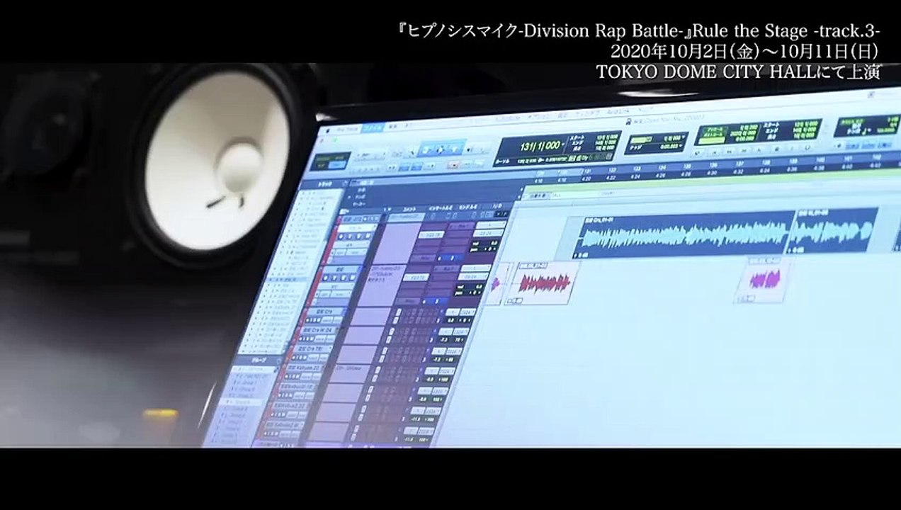Click the インサートA-E column header

click(x=441, y=208)
